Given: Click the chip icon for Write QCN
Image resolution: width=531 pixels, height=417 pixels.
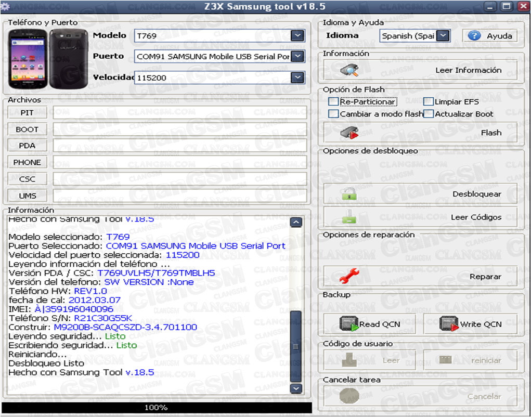Looking at the screenshot, I should pyautogui.click(x=449, y=323).
